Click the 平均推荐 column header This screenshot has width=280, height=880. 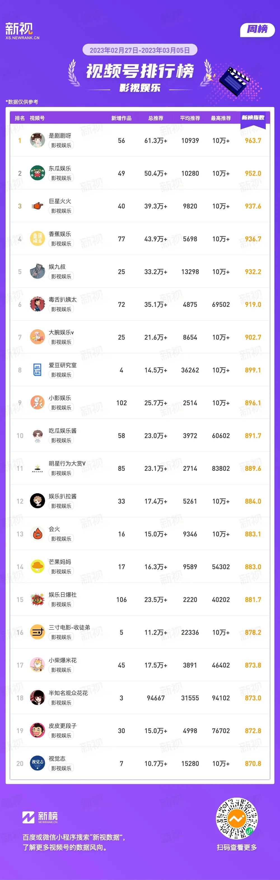tap(190, 118)
